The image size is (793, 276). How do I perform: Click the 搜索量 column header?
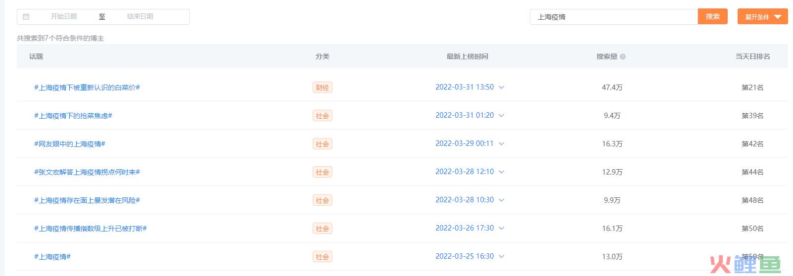pyautogui.click(x=607, y=57)
